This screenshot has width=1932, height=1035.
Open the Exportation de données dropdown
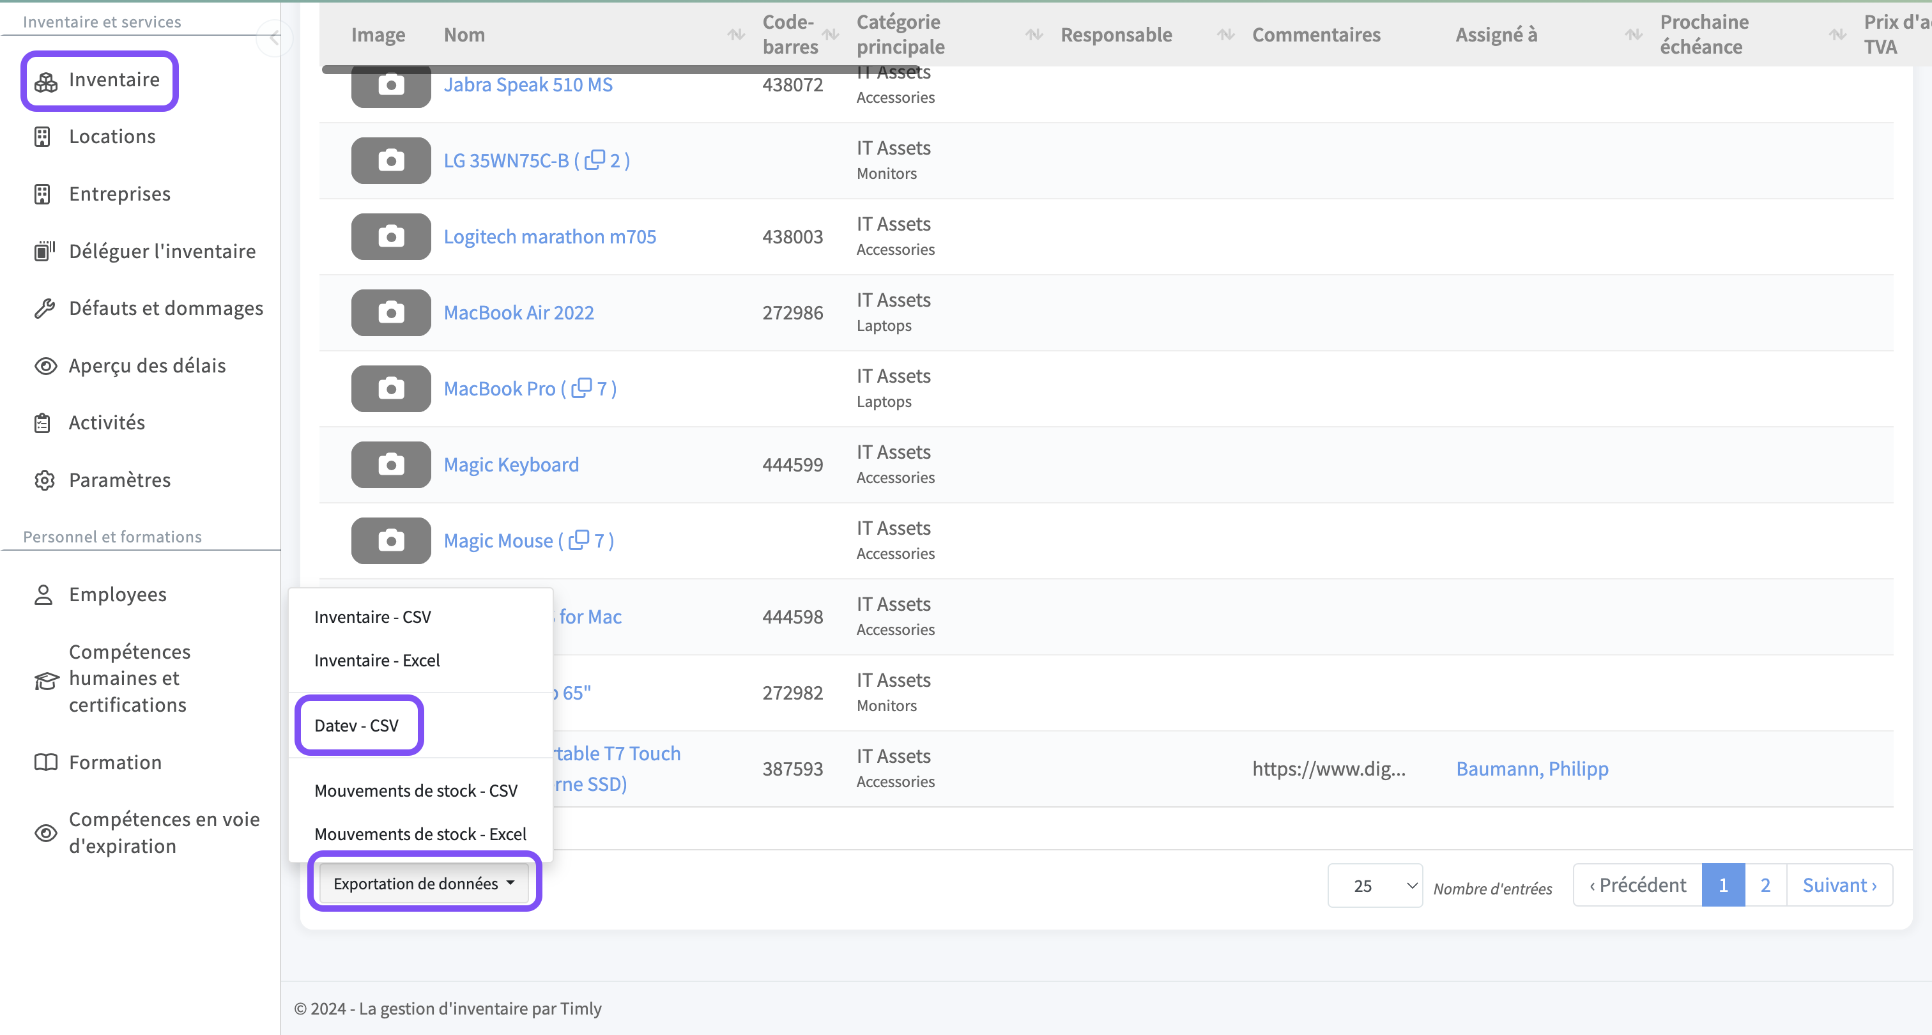[424, 884]
